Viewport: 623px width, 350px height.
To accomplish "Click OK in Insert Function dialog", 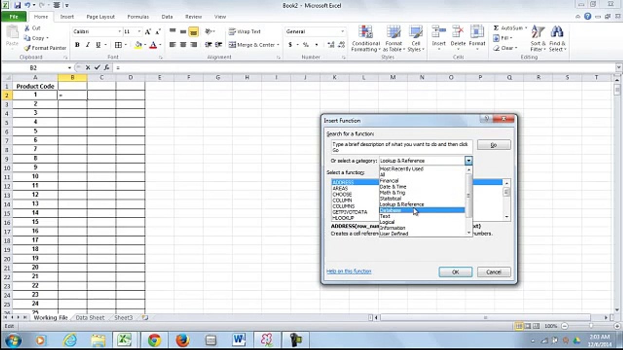I will (x=455, y=272).
